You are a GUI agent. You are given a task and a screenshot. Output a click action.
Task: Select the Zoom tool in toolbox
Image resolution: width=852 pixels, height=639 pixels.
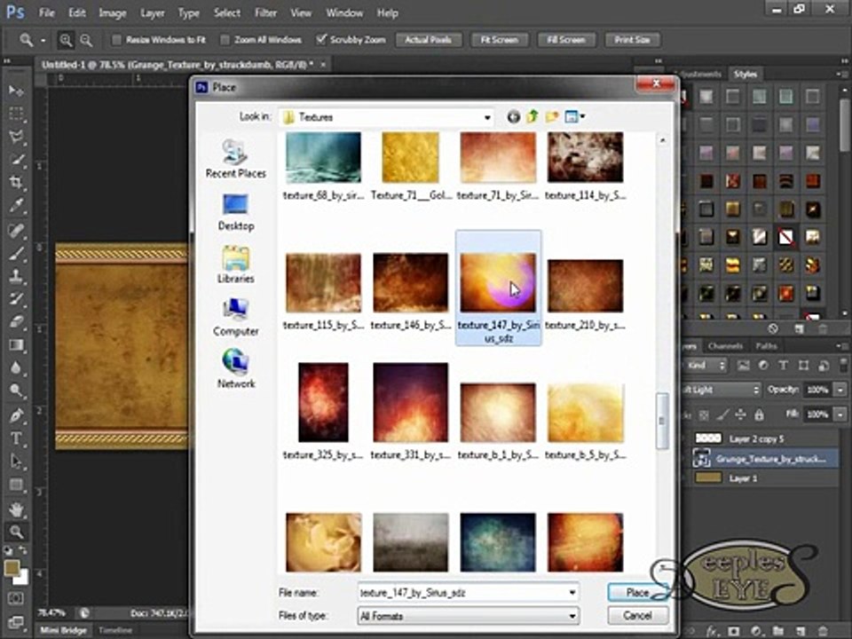(x=16, y=532)
